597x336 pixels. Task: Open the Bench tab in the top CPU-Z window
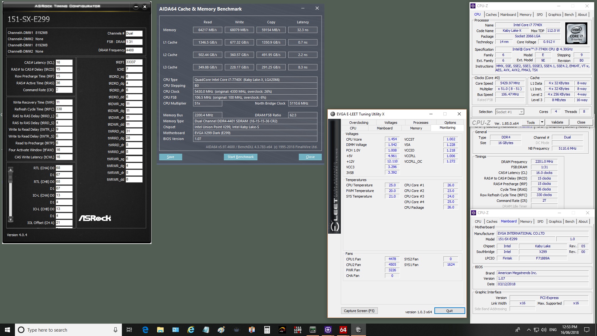[x=569, y=15]
